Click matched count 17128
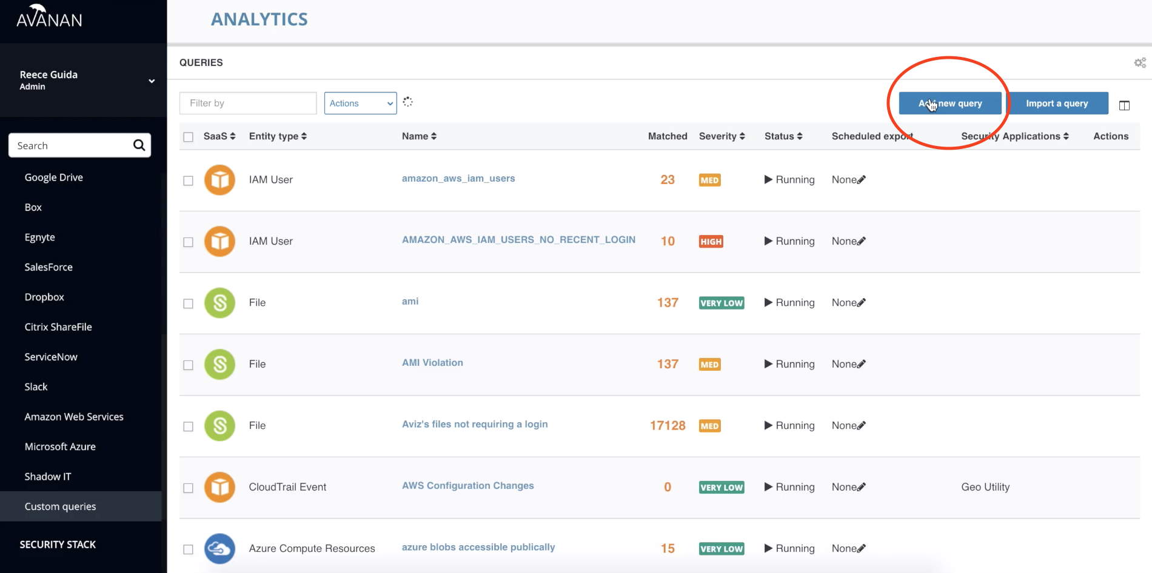The height and width of the screenshot is (573, 1152). [668, 426]
